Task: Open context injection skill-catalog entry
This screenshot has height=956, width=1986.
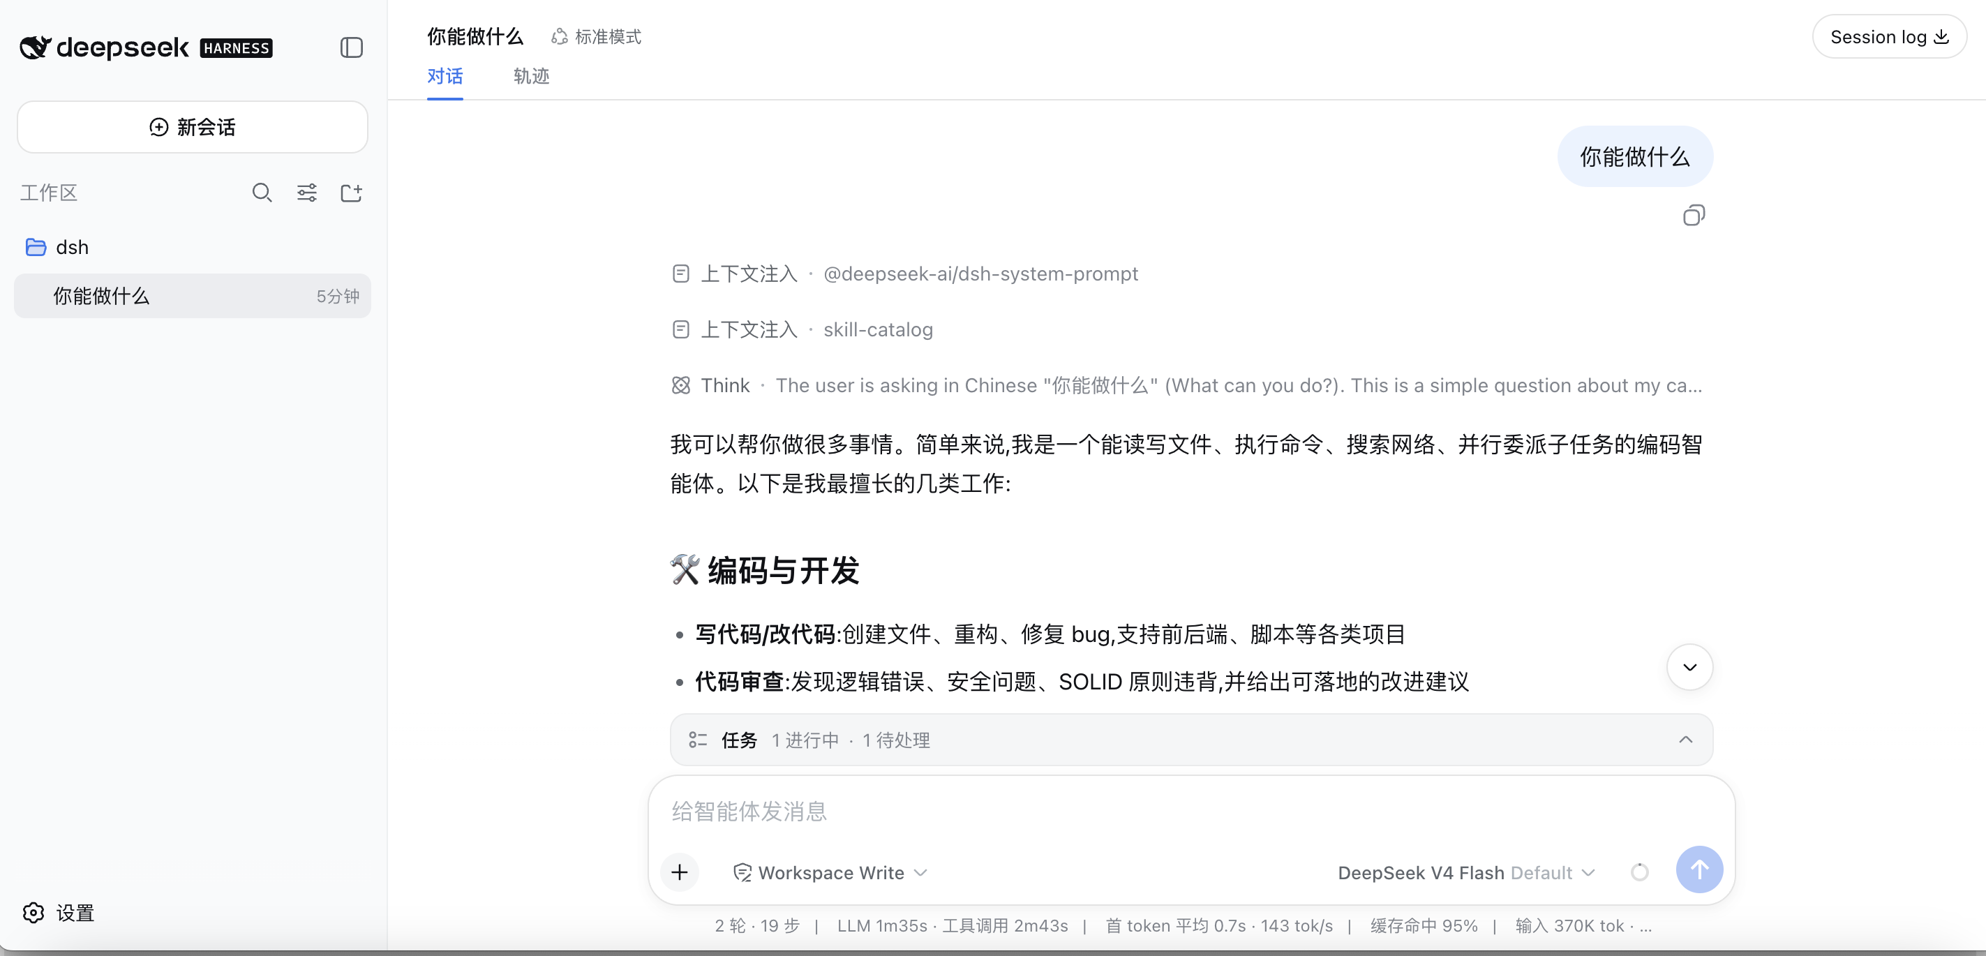Action: coord(802,330)
